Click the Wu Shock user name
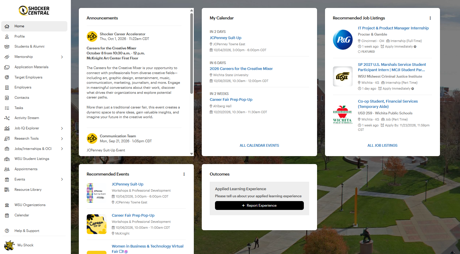This screenshot has width=460, height=254. [x=25, y=245]
